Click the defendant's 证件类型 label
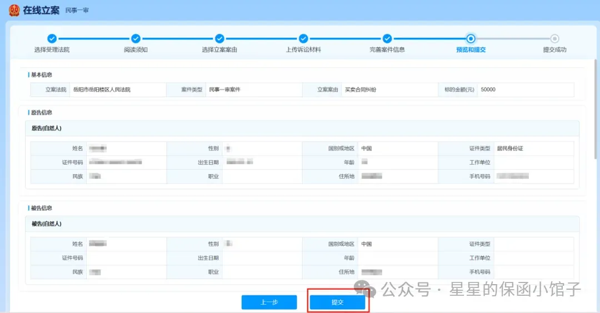Screen dimensions: 600x313 point(480,244)
